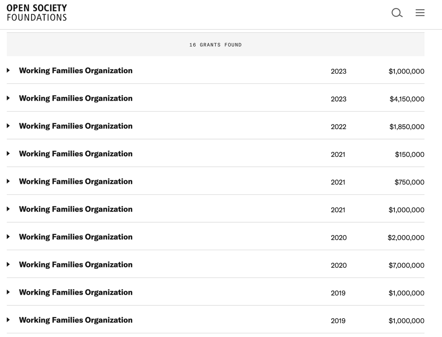Click the 16 Grants Found header bar
The width and height of the screenshot is (442, 337).
point(215,45)
